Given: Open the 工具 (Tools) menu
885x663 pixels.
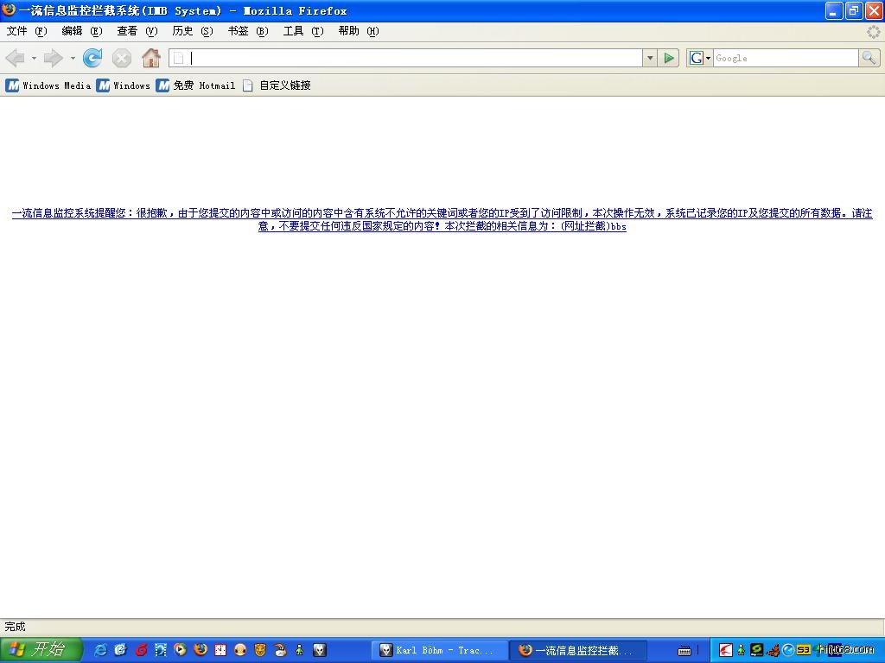Looking at the screenshot, I should (x=302, y=31).
